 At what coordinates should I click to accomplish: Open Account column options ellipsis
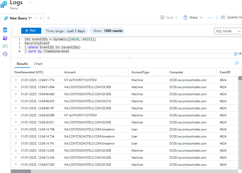pos(124,72)
